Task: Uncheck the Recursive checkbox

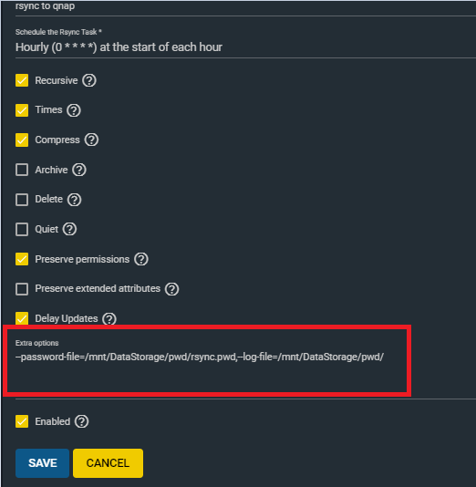Action: point(22,80)
